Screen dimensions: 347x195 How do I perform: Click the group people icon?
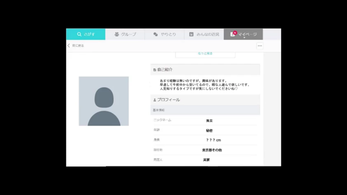pos(117,34)
